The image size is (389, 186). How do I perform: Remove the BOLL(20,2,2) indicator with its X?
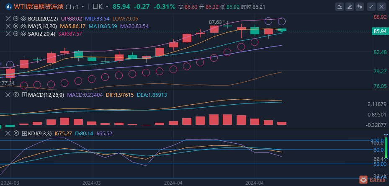(x=8, y=18)
